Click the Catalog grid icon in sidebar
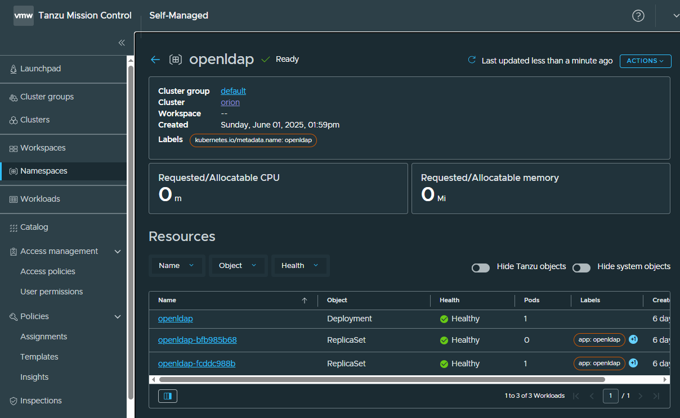Viewport: 680px width, 418px height. tap(14, 228)
